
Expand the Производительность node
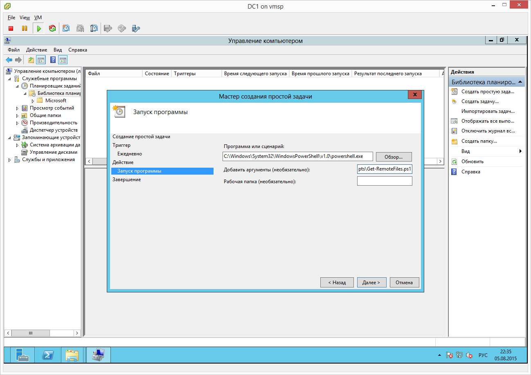[x=17, y=123]
